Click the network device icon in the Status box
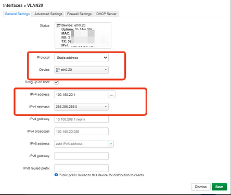The height and width of the screenshot is (195, 231). point(58,25)
